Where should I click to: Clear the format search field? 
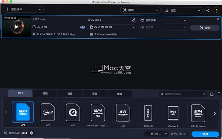[x=204, y=94]
